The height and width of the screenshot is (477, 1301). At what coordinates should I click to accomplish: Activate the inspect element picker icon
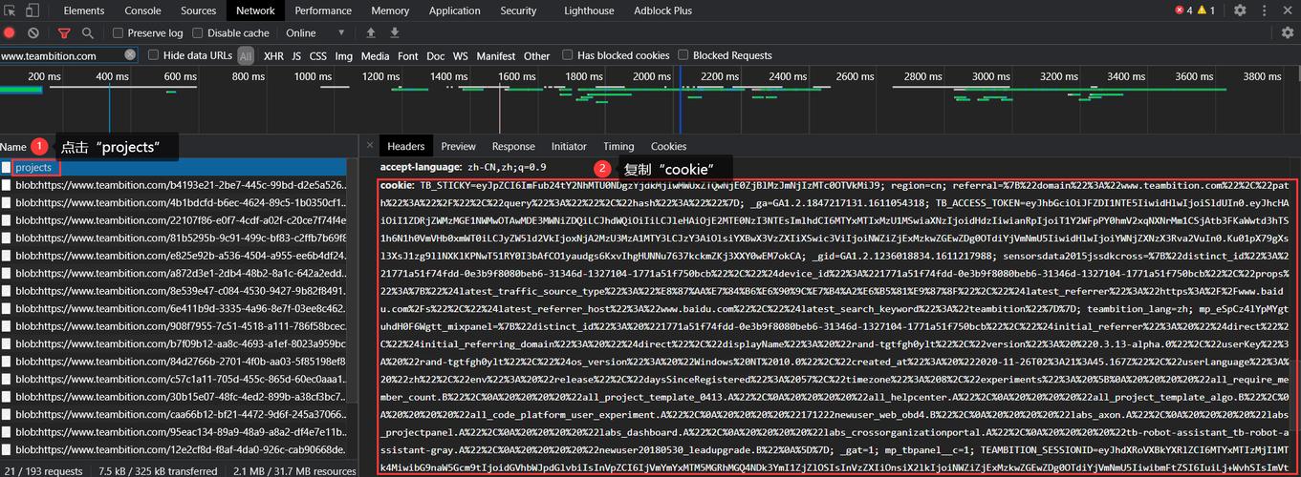pyautogui.click(x=11, y=10)
